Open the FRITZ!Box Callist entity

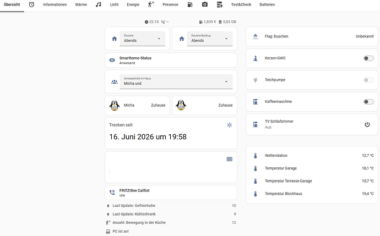pos(171,193)
